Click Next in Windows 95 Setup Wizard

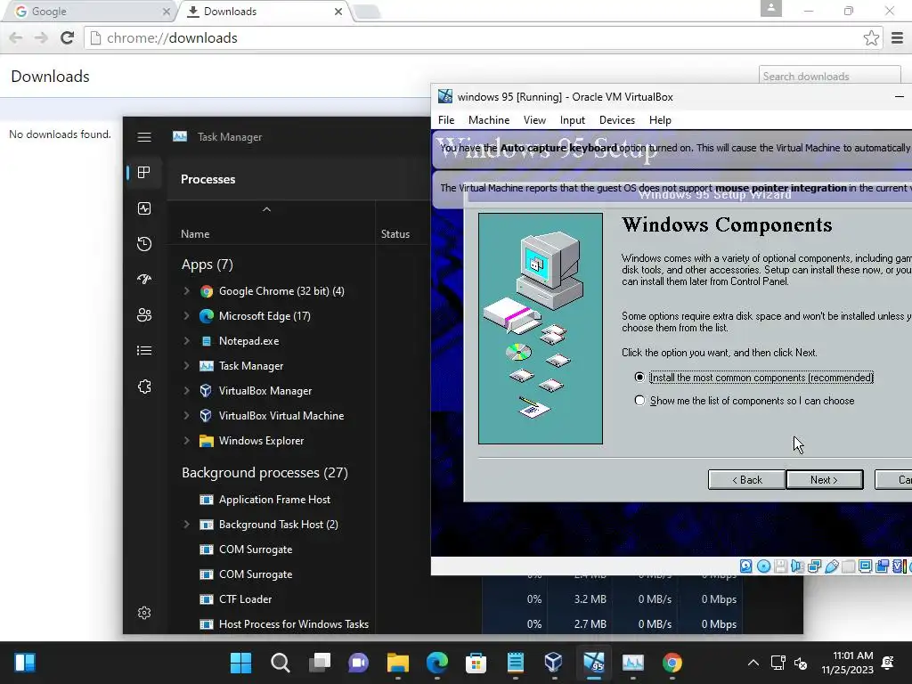(x=825, y=480)
